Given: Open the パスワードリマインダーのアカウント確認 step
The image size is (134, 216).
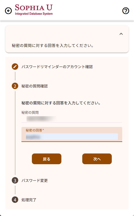Looking at the screenshot, I should click(57, 67).
